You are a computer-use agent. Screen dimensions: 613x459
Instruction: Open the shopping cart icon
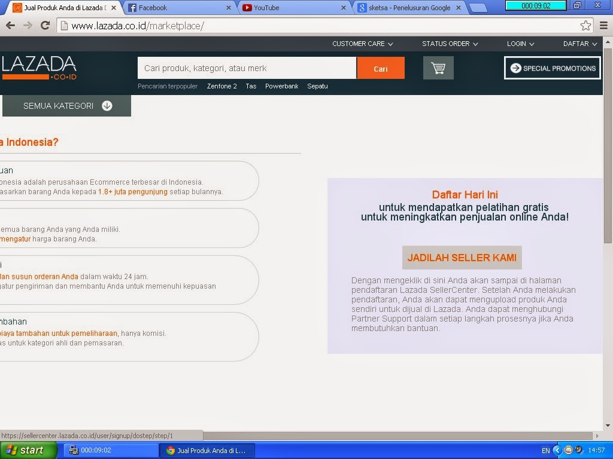point(438,68)
